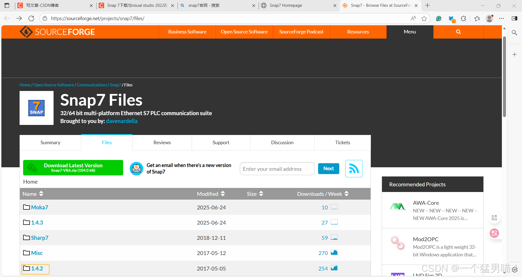Switch to the Reviews tab
522x277 pixels.
(162, 143)
